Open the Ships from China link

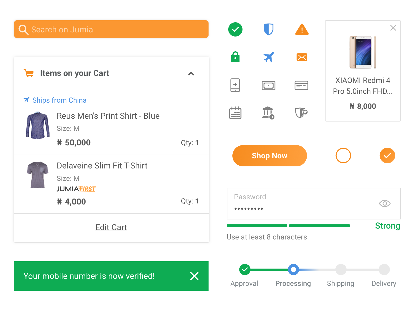click(59, 100)
